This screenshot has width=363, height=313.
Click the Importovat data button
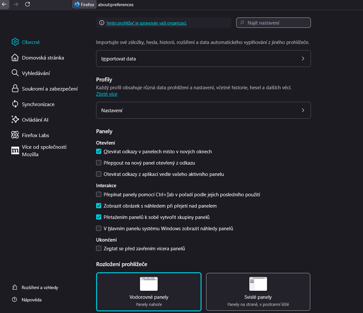[203, 59]
